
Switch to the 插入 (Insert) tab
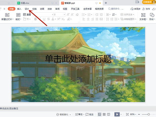point(19,9)
